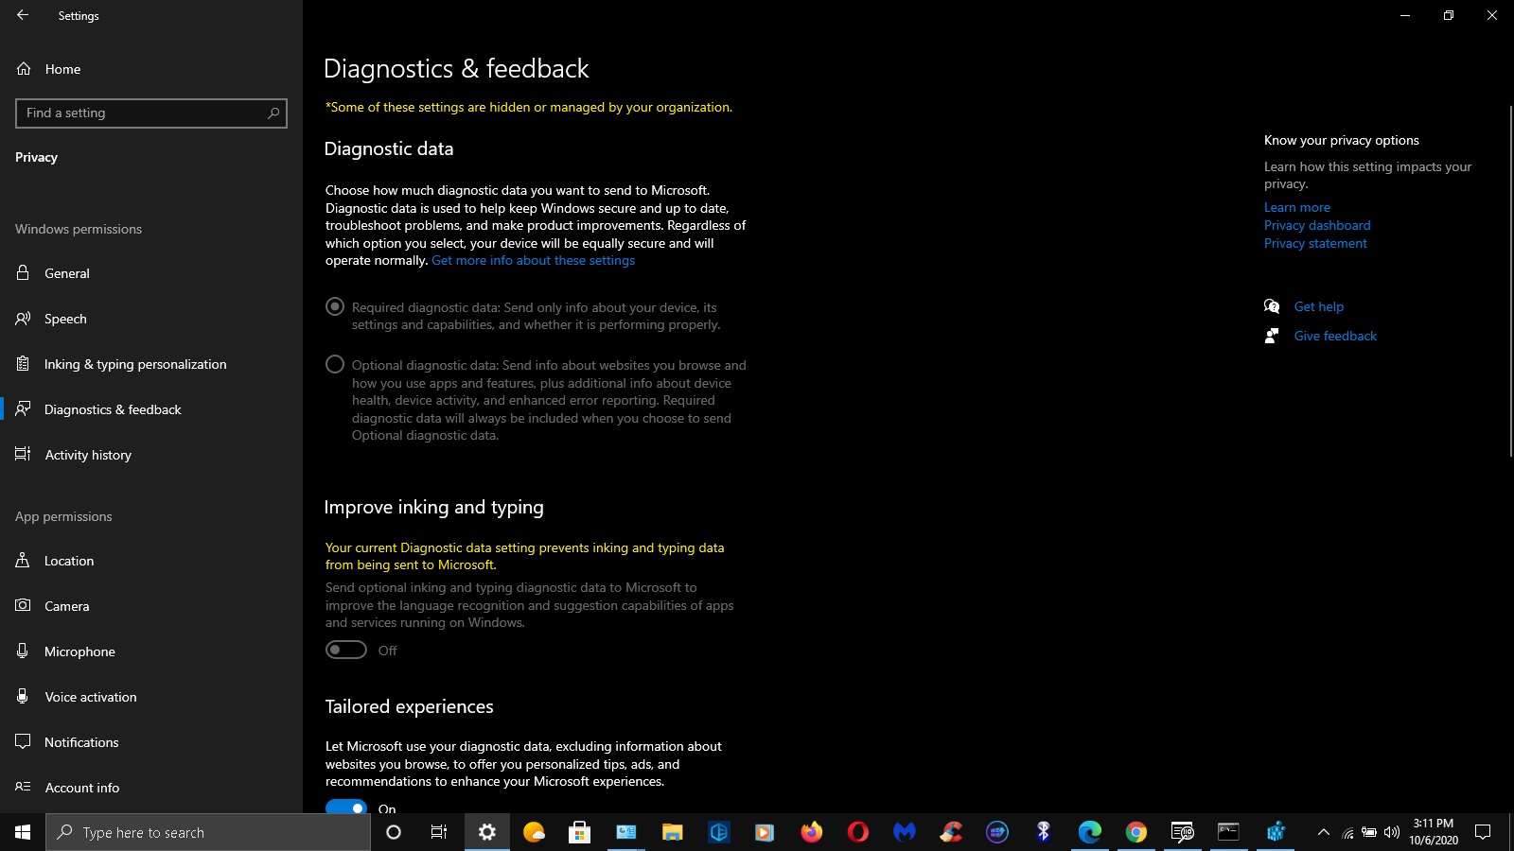Select Diagnostics & feedback in sidebar
Screen dimensions: 1514x851
(113, 409)
